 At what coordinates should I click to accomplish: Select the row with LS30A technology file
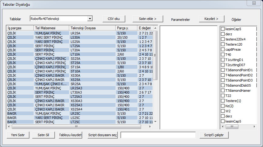pos(75,37)
